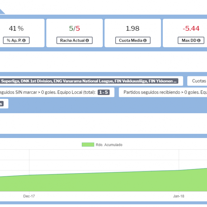The width and height of the screenshot is (207, 207).
Task: Click the green Rdo. Acumulado legend swatch
Action: coord(88,145)
